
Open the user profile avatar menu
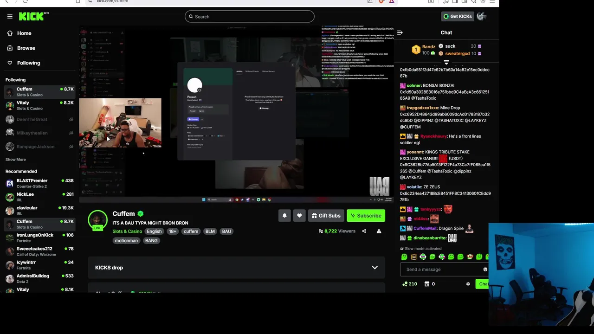[481, 16]
